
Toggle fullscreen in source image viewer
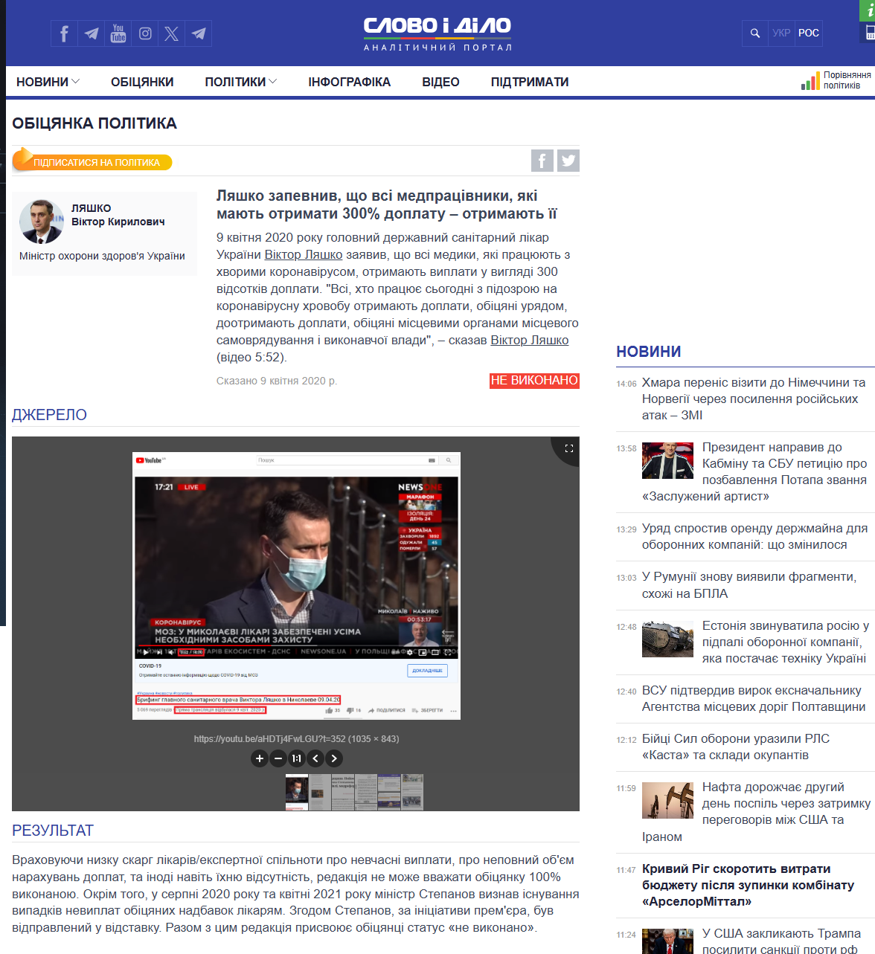pyautogui.click(x=569, y=448)
